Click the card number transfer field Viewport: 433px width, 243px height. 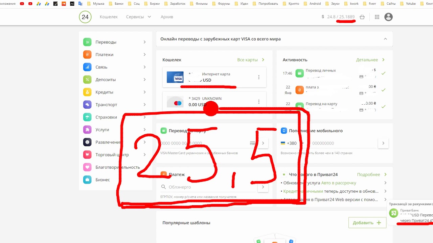click(208, 143)
